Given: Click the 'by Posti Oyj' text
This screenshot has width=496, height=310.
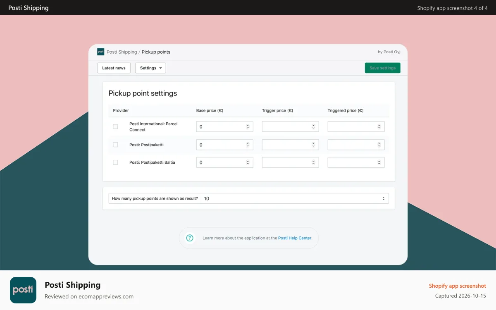Looking at the screenshot, I should pyautogui.click(x=389, y=52).
